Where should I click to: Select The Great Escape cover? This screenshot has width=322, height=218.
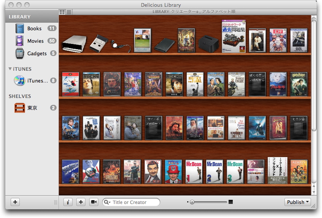tap(236, 84)
